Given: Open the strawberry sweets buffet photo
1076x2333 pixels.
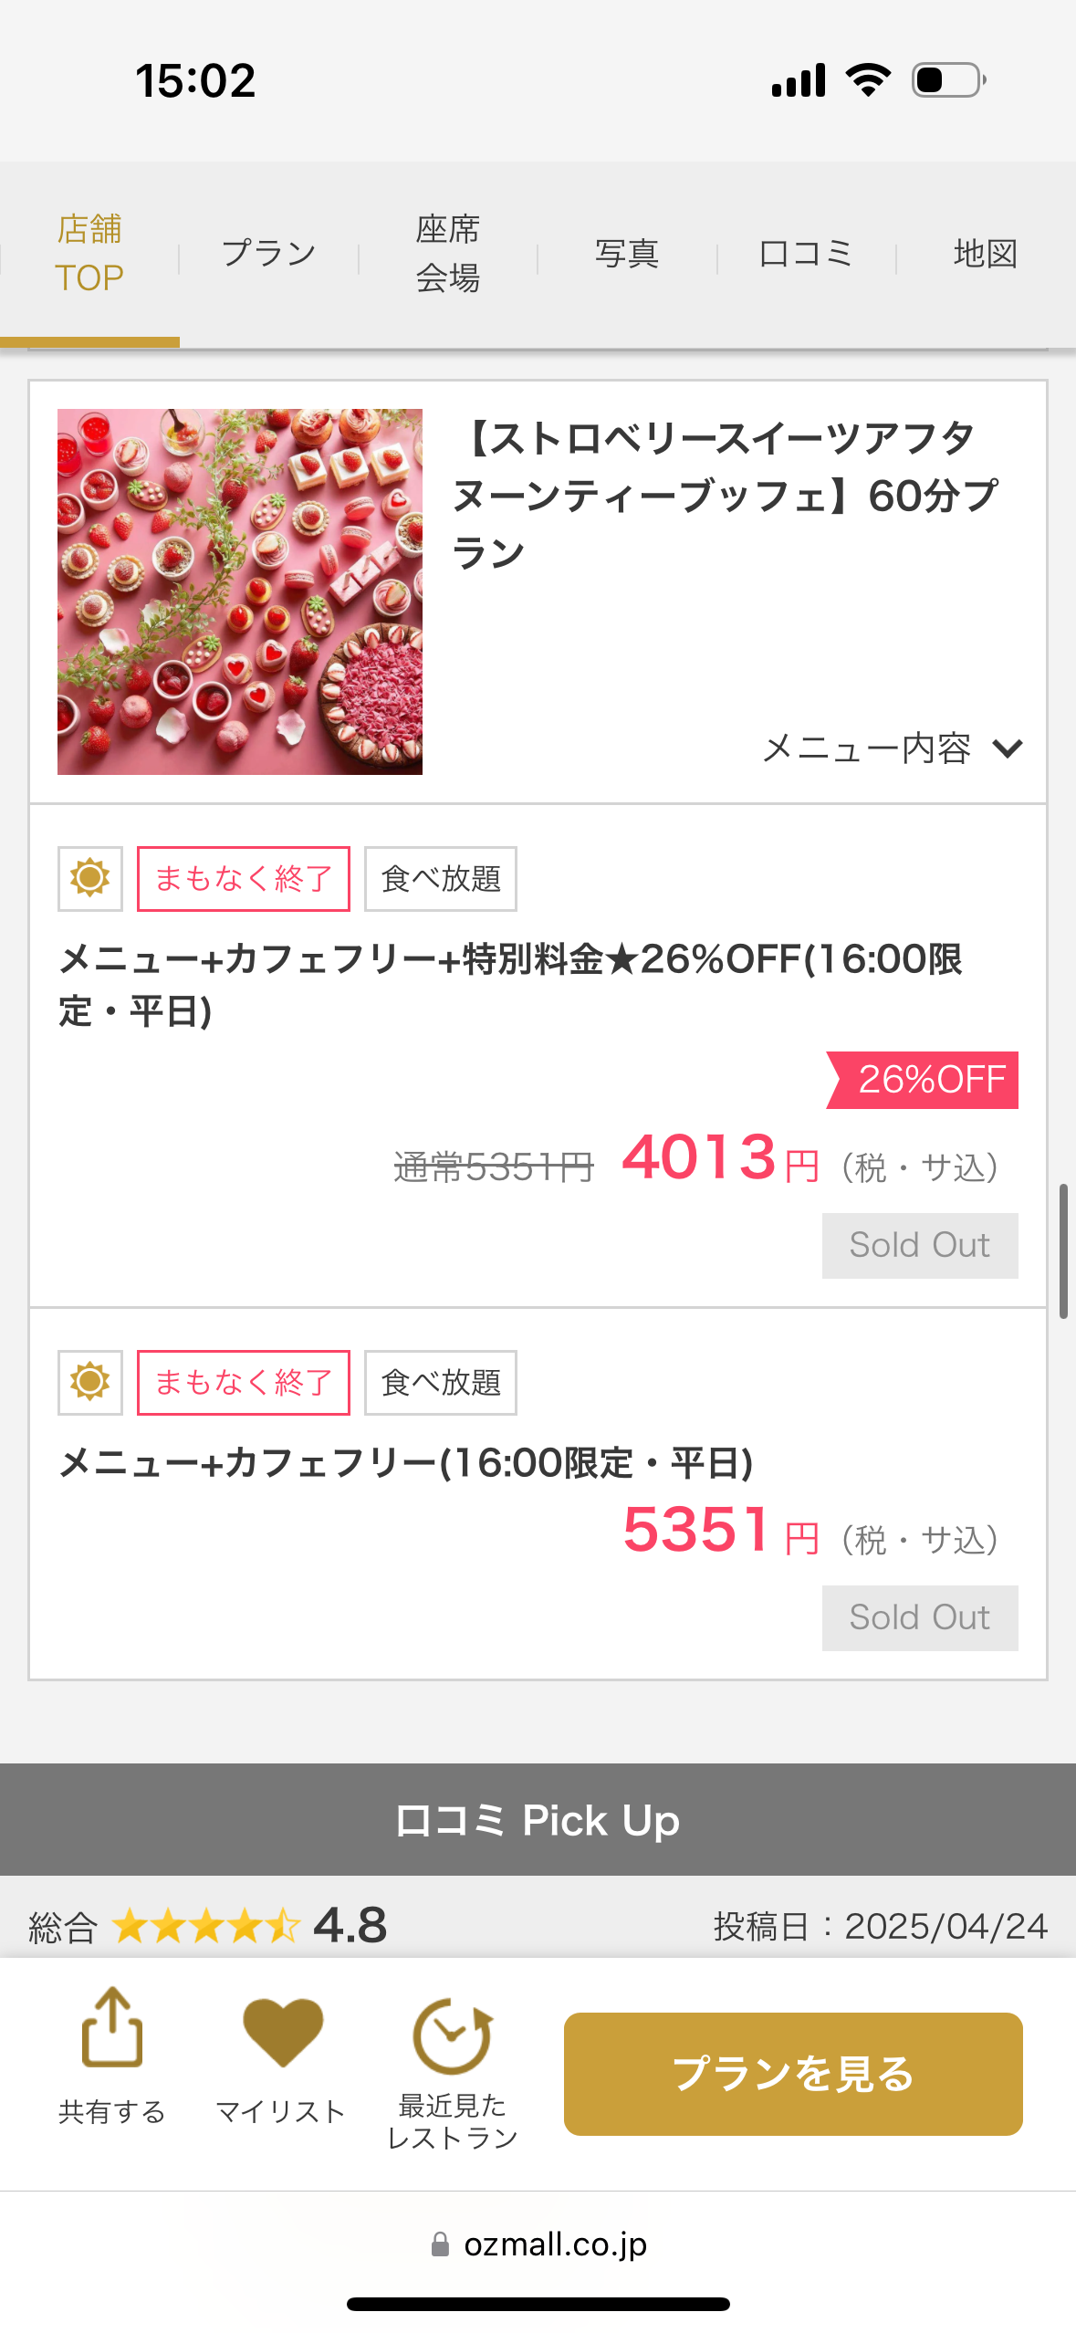Looking at the screenshot, I should pos(240,591).
